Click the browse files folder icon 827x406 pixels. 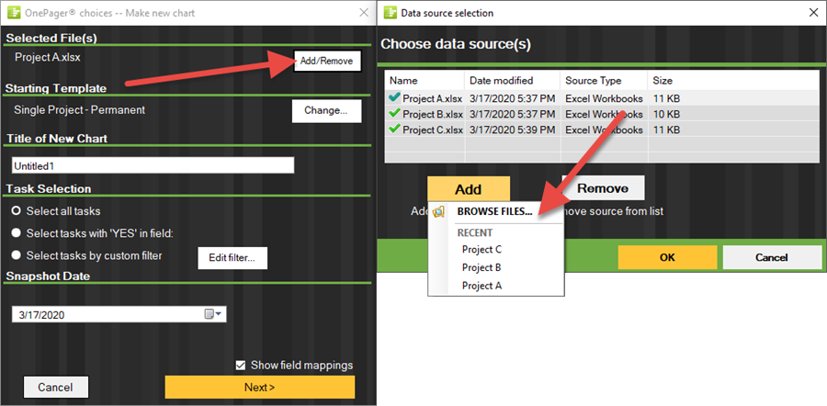(x=439, y=212)
